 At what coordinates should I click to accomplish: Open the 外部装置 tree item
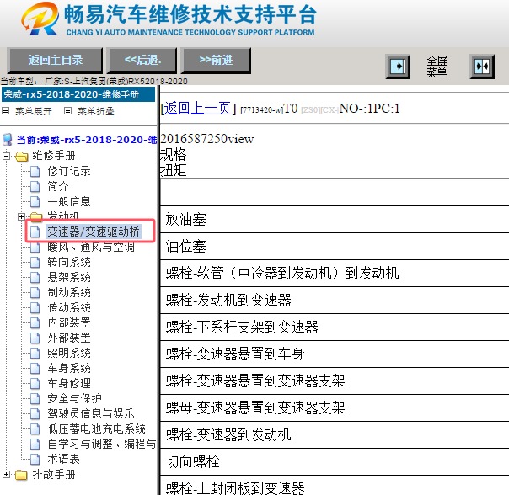[69, 338]
